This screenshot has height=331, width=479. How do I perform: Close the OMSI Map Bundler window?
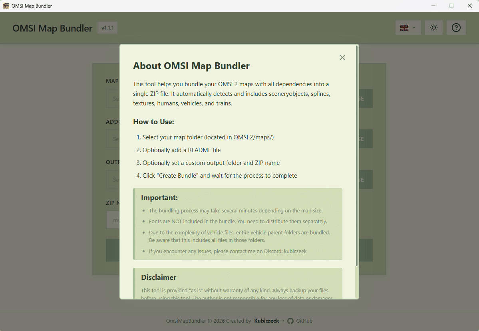470,6
